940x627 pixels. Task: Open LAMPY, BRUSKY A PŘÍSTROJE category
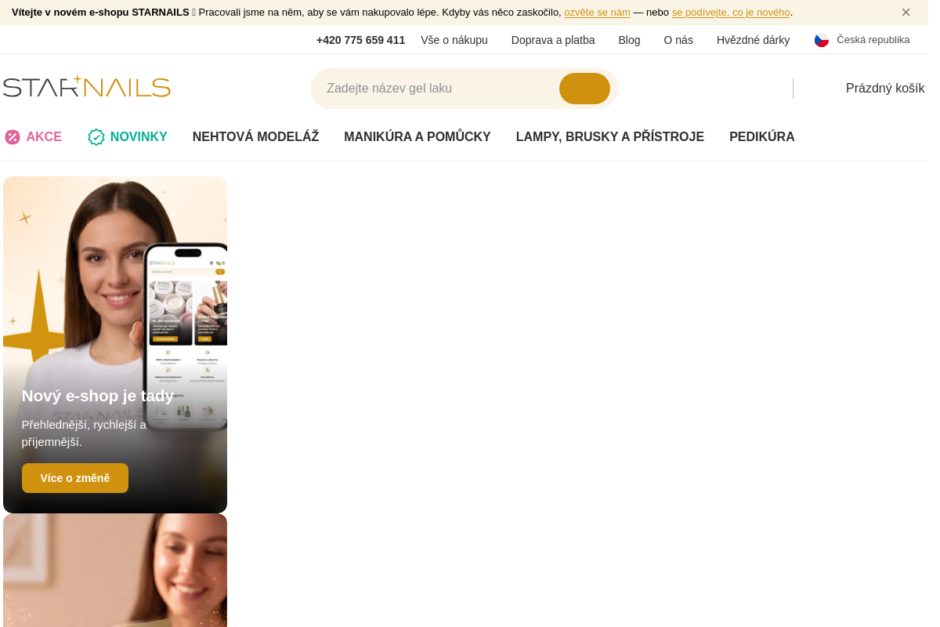[610, 137]
